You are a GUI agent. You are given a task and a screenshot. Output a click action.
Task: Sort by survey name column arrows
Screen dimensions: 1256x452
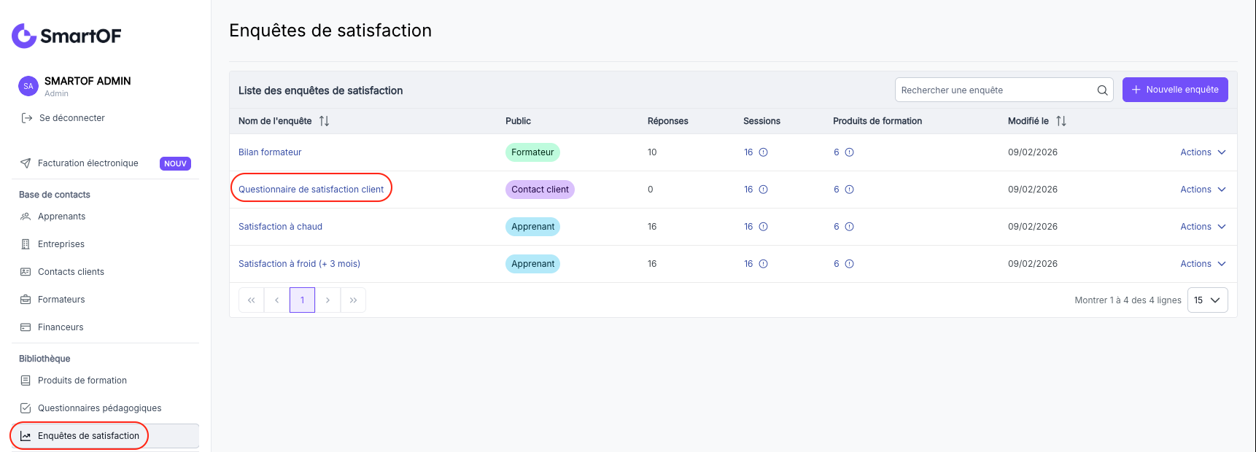[x=324, y=121]
